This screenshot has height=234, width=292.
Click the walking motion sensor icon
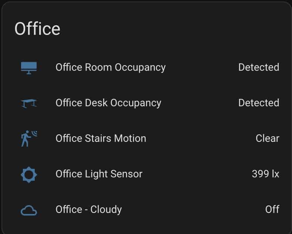pos(29,138)
